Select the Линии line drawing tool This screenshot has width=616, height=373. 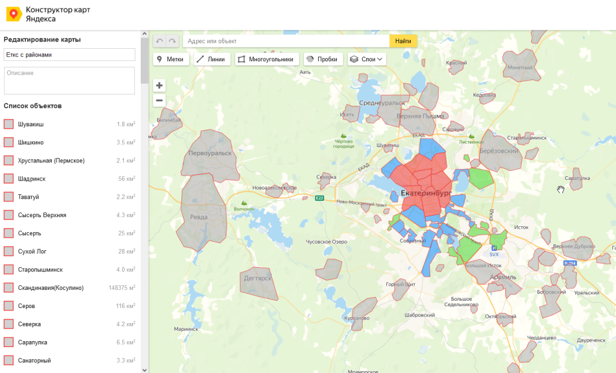pos(212,60)
